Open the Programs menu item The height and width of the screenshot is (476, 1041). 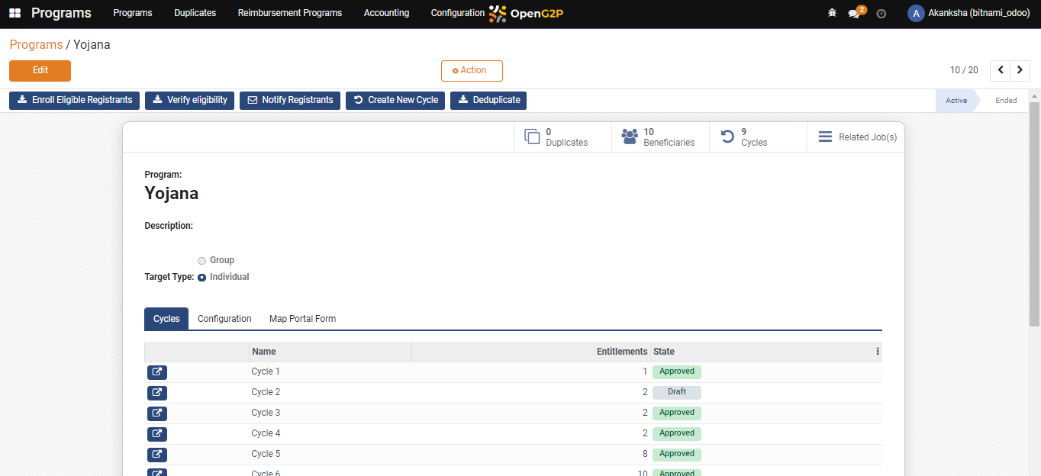click(x=133, y=13)
